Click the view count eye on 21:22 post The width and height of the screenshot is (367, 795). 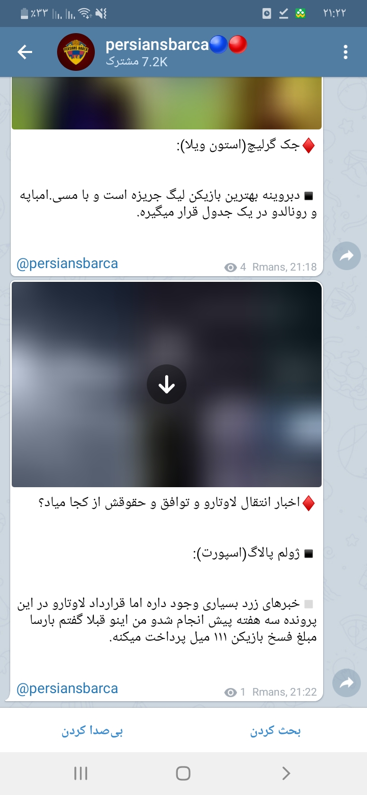(231, 692)
